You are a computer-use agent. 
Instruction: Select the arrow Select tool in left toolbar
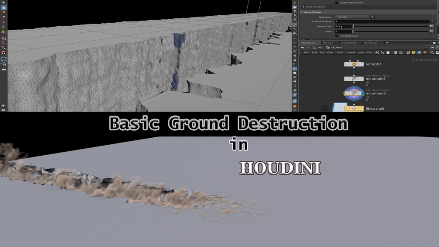coord(3,3)
